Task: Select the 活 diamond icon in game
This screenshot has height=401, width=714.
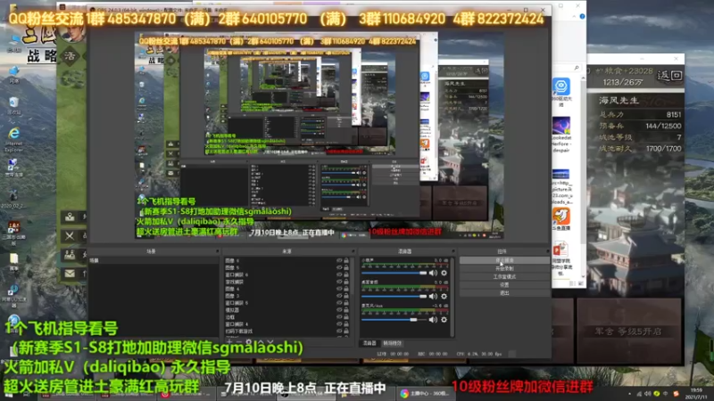Action: [x=70, y=56]
